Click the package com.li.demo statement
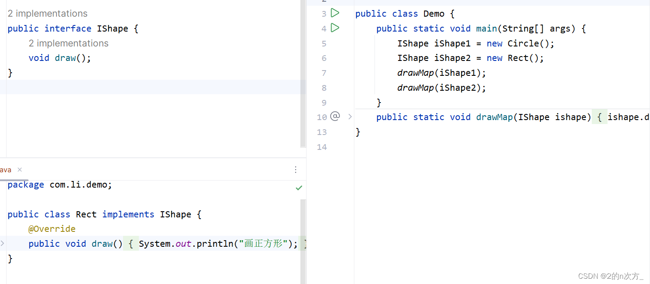The width and height of the screenshot is (650, 284). [x=60, y=185]
